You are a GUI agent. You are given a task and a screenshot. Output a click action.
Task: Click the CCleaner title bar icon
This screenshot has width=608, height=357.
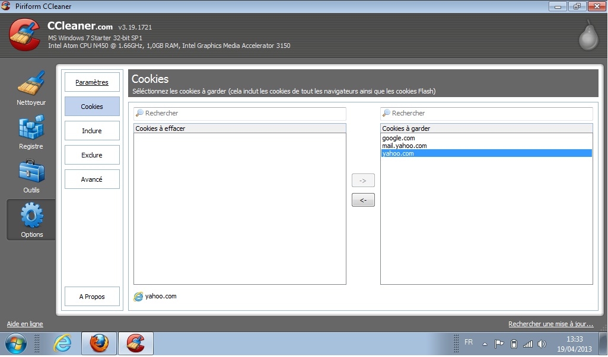coord(6,6)
